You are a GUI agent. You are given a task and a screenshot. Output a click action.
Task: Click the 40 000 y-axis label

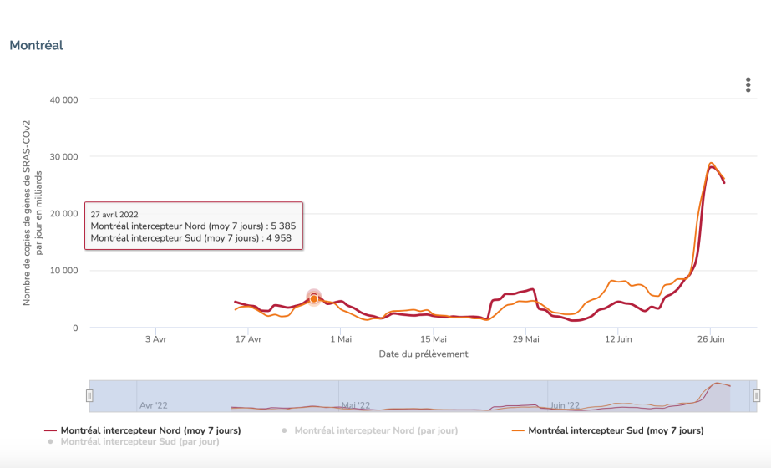(64, 99)
